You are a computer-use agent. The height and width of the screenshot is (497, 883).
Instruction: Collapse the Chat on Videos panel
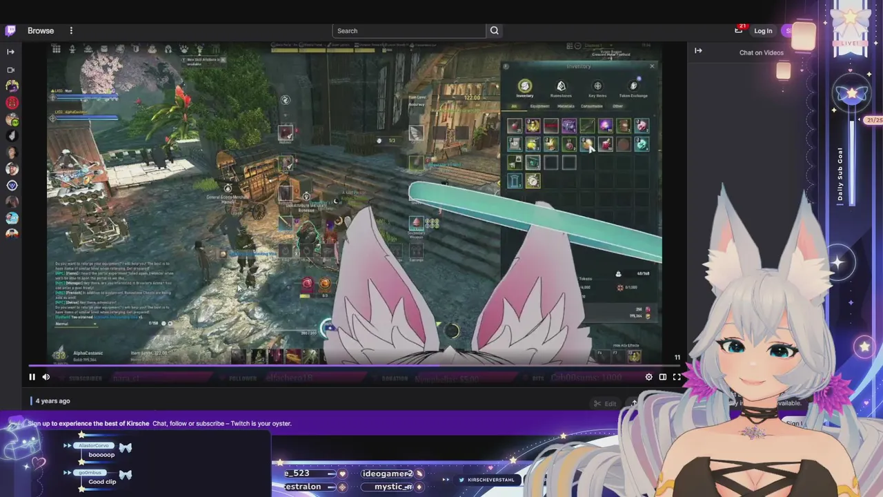coord(698,50)
